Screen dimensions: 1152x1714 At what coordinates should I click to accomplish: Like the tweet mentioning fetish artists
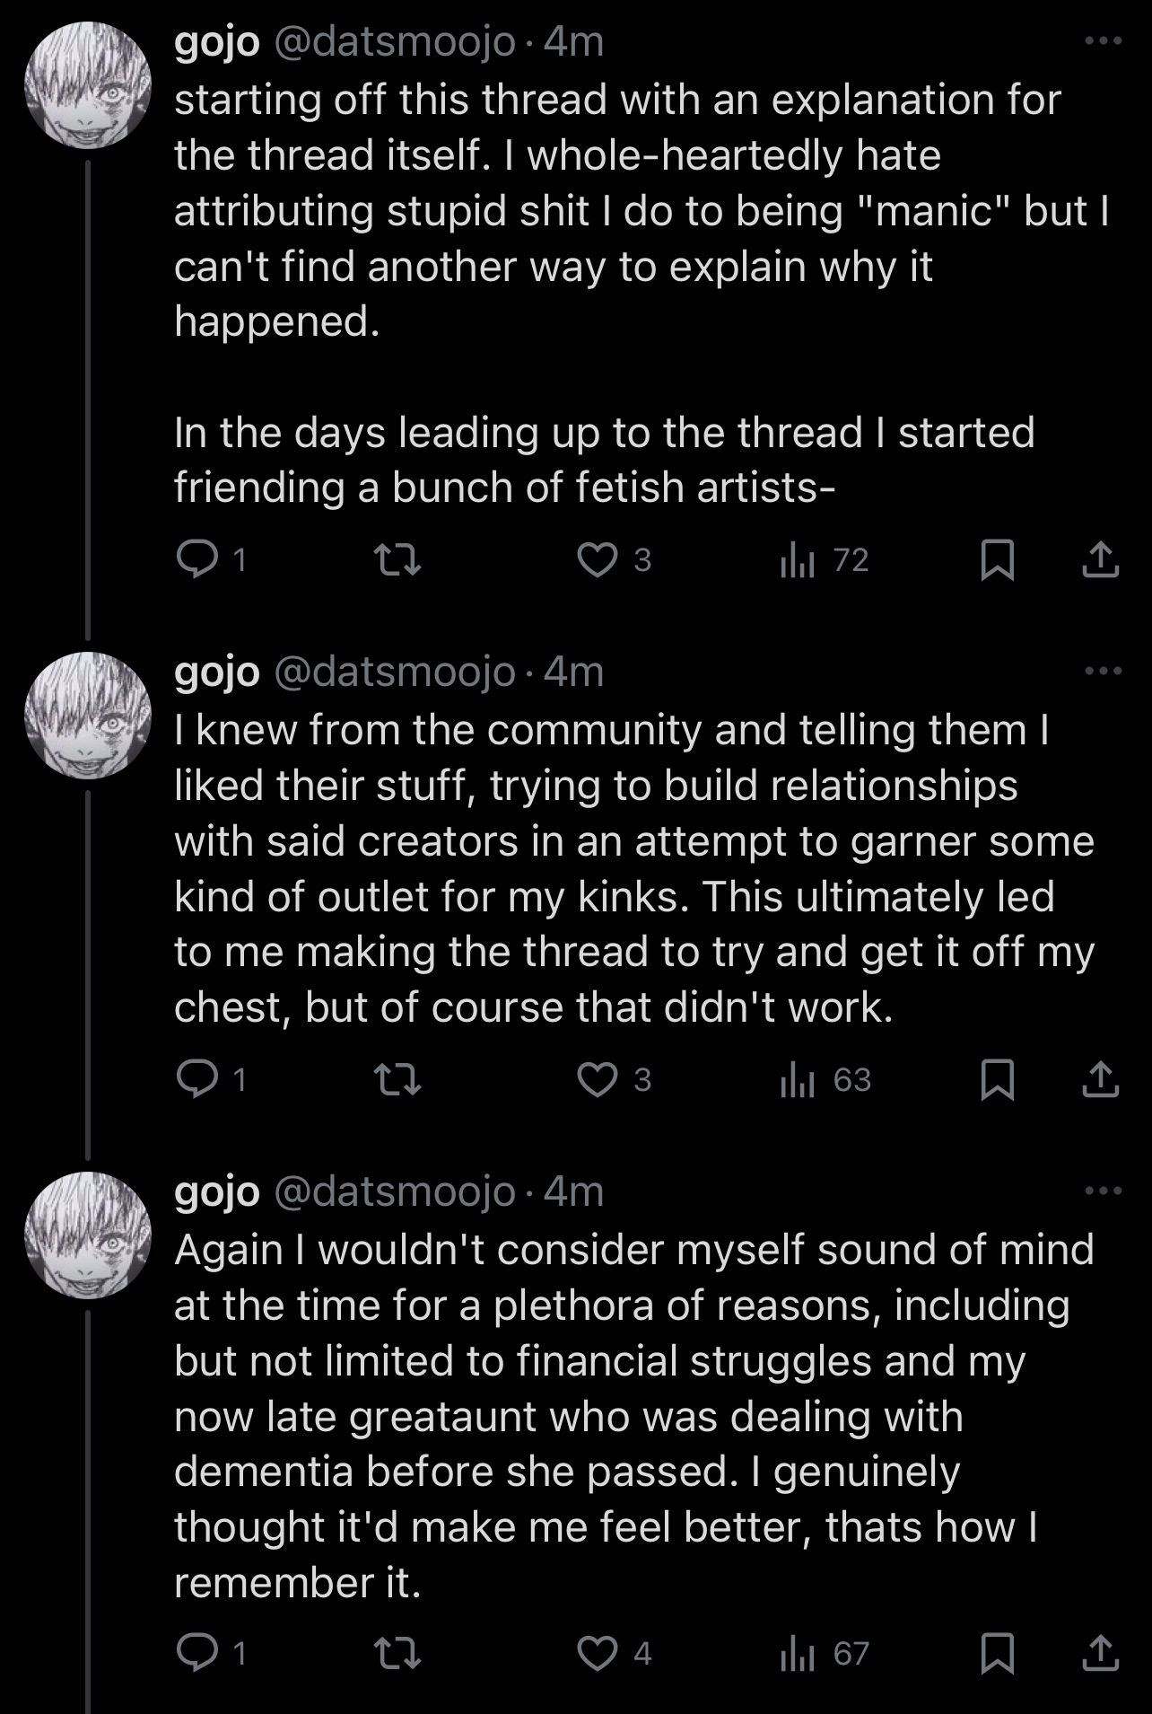pyautogui.click(x=597, y=560)
